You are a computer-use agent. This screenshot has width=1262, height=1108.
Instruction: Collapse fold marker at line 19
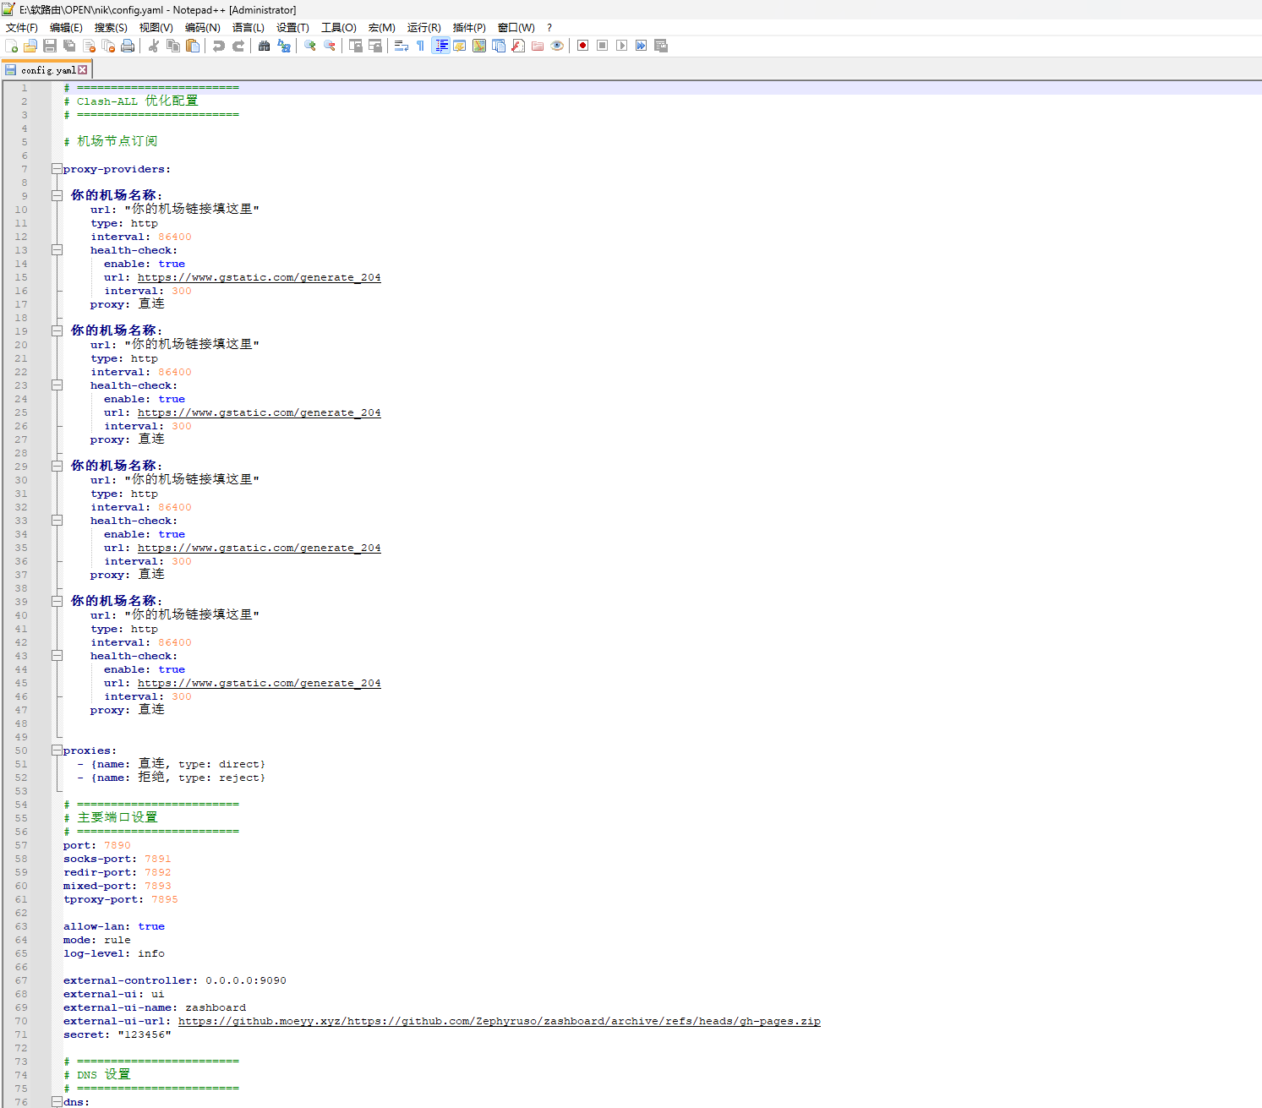[x=57, y=330]
